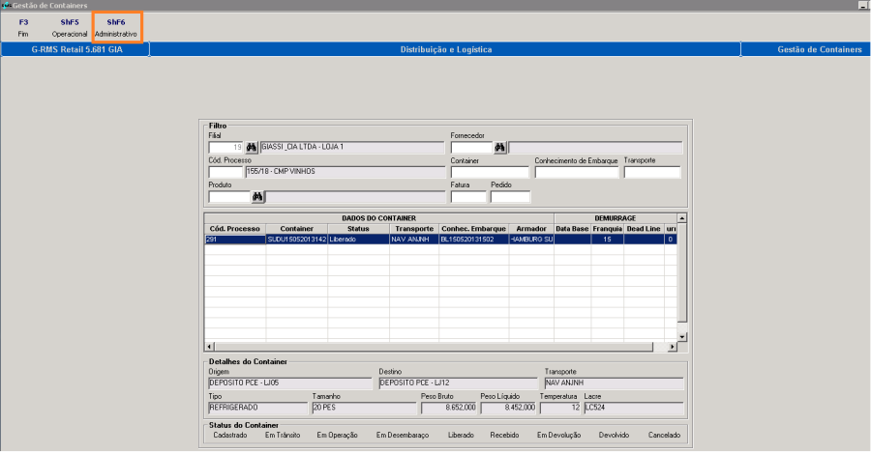Open the ShF5 Operacional menu

(70, 27)
